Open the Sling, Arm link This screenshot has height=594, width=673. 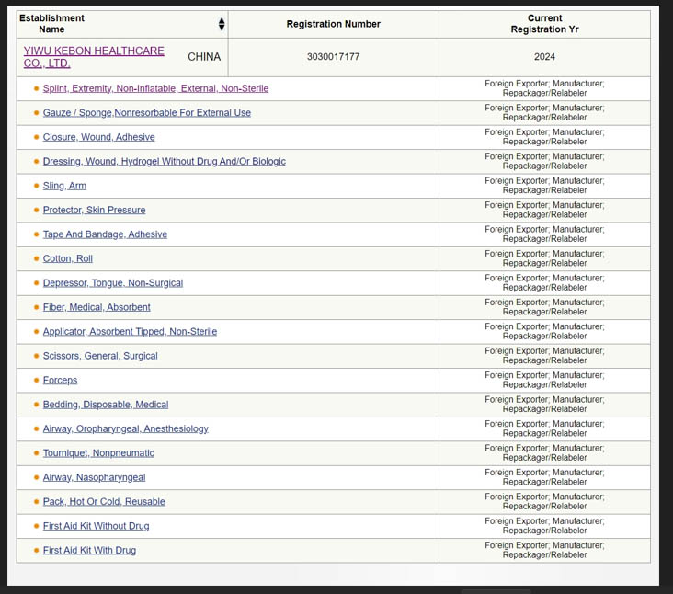pos(64,186)
